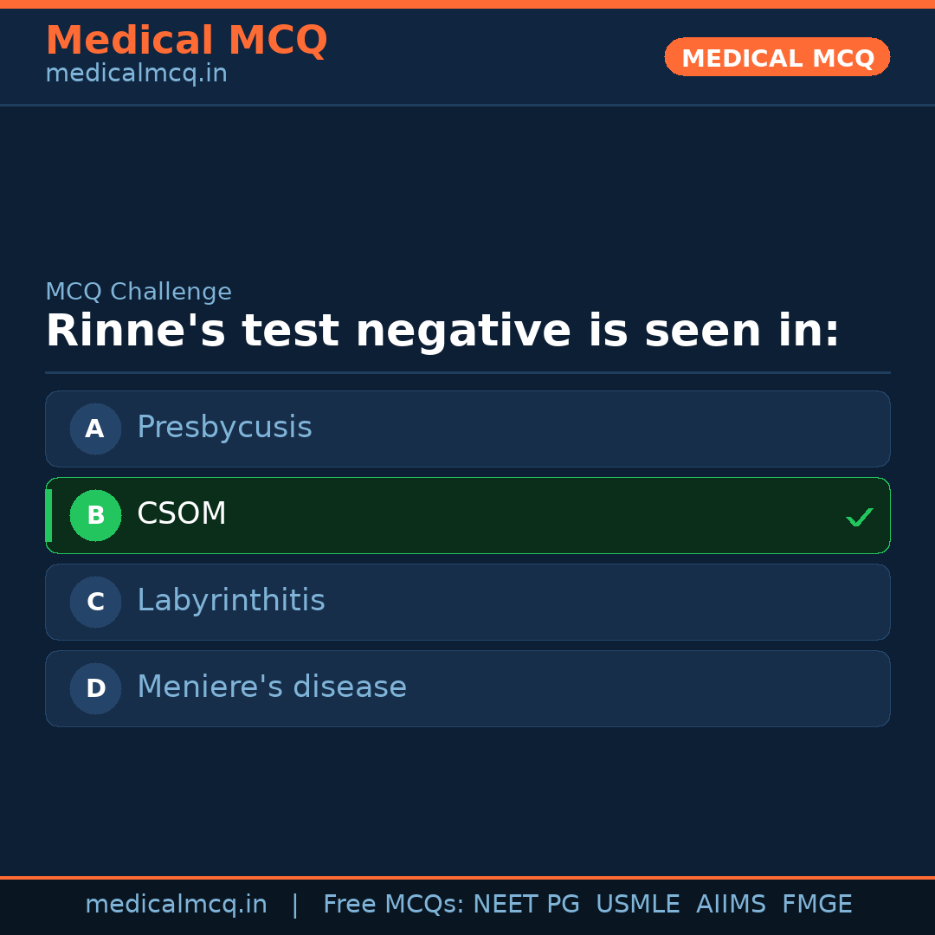Click the letter A option badge
The image size is (935, 935).
tap(95, 429)
